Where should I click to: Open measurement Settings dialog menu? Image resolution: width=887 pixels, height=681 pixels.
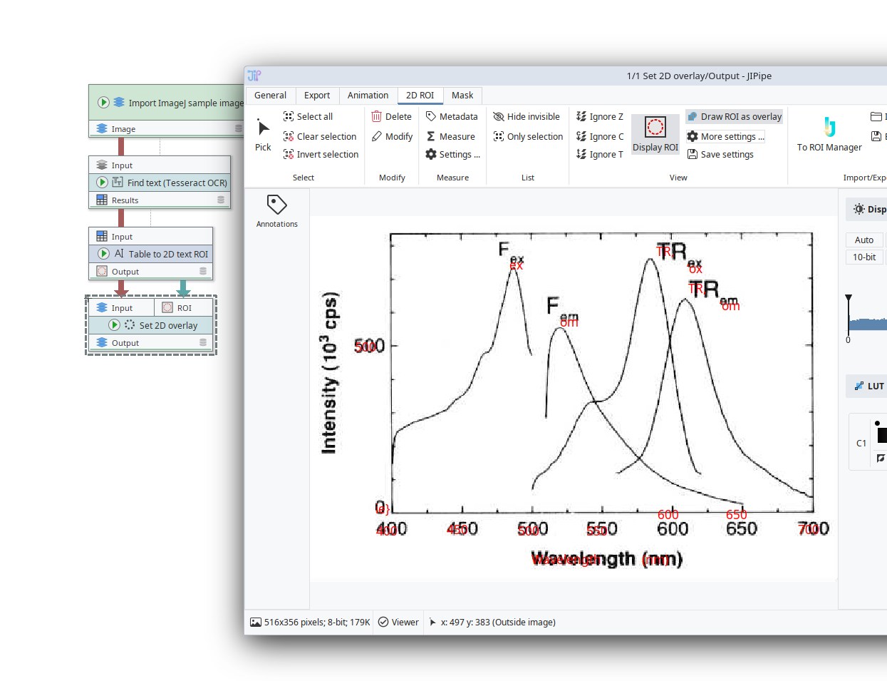click(x=452, y=154)
